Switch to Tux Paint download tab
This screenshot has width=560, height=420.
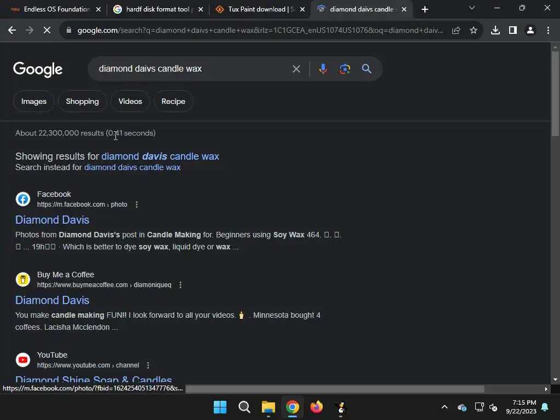click(261, 9)
